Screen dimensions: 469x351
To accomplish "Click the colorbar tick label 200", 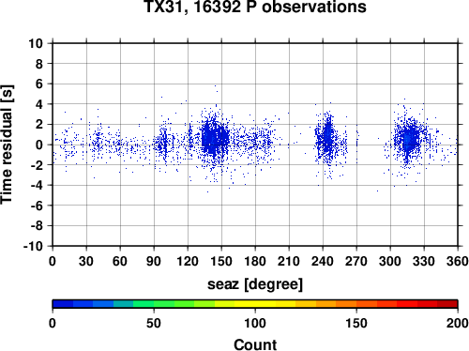I will tap(458, 323).
